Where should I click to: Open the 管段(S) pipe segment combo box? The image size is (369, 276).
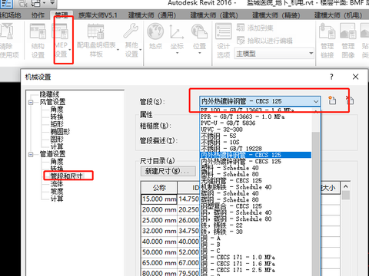point(260,101)
